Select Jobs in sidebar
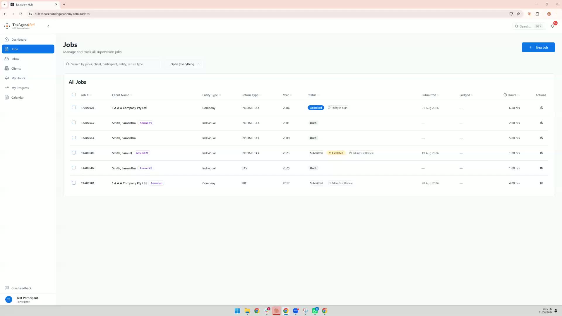 tap(28, 49)
